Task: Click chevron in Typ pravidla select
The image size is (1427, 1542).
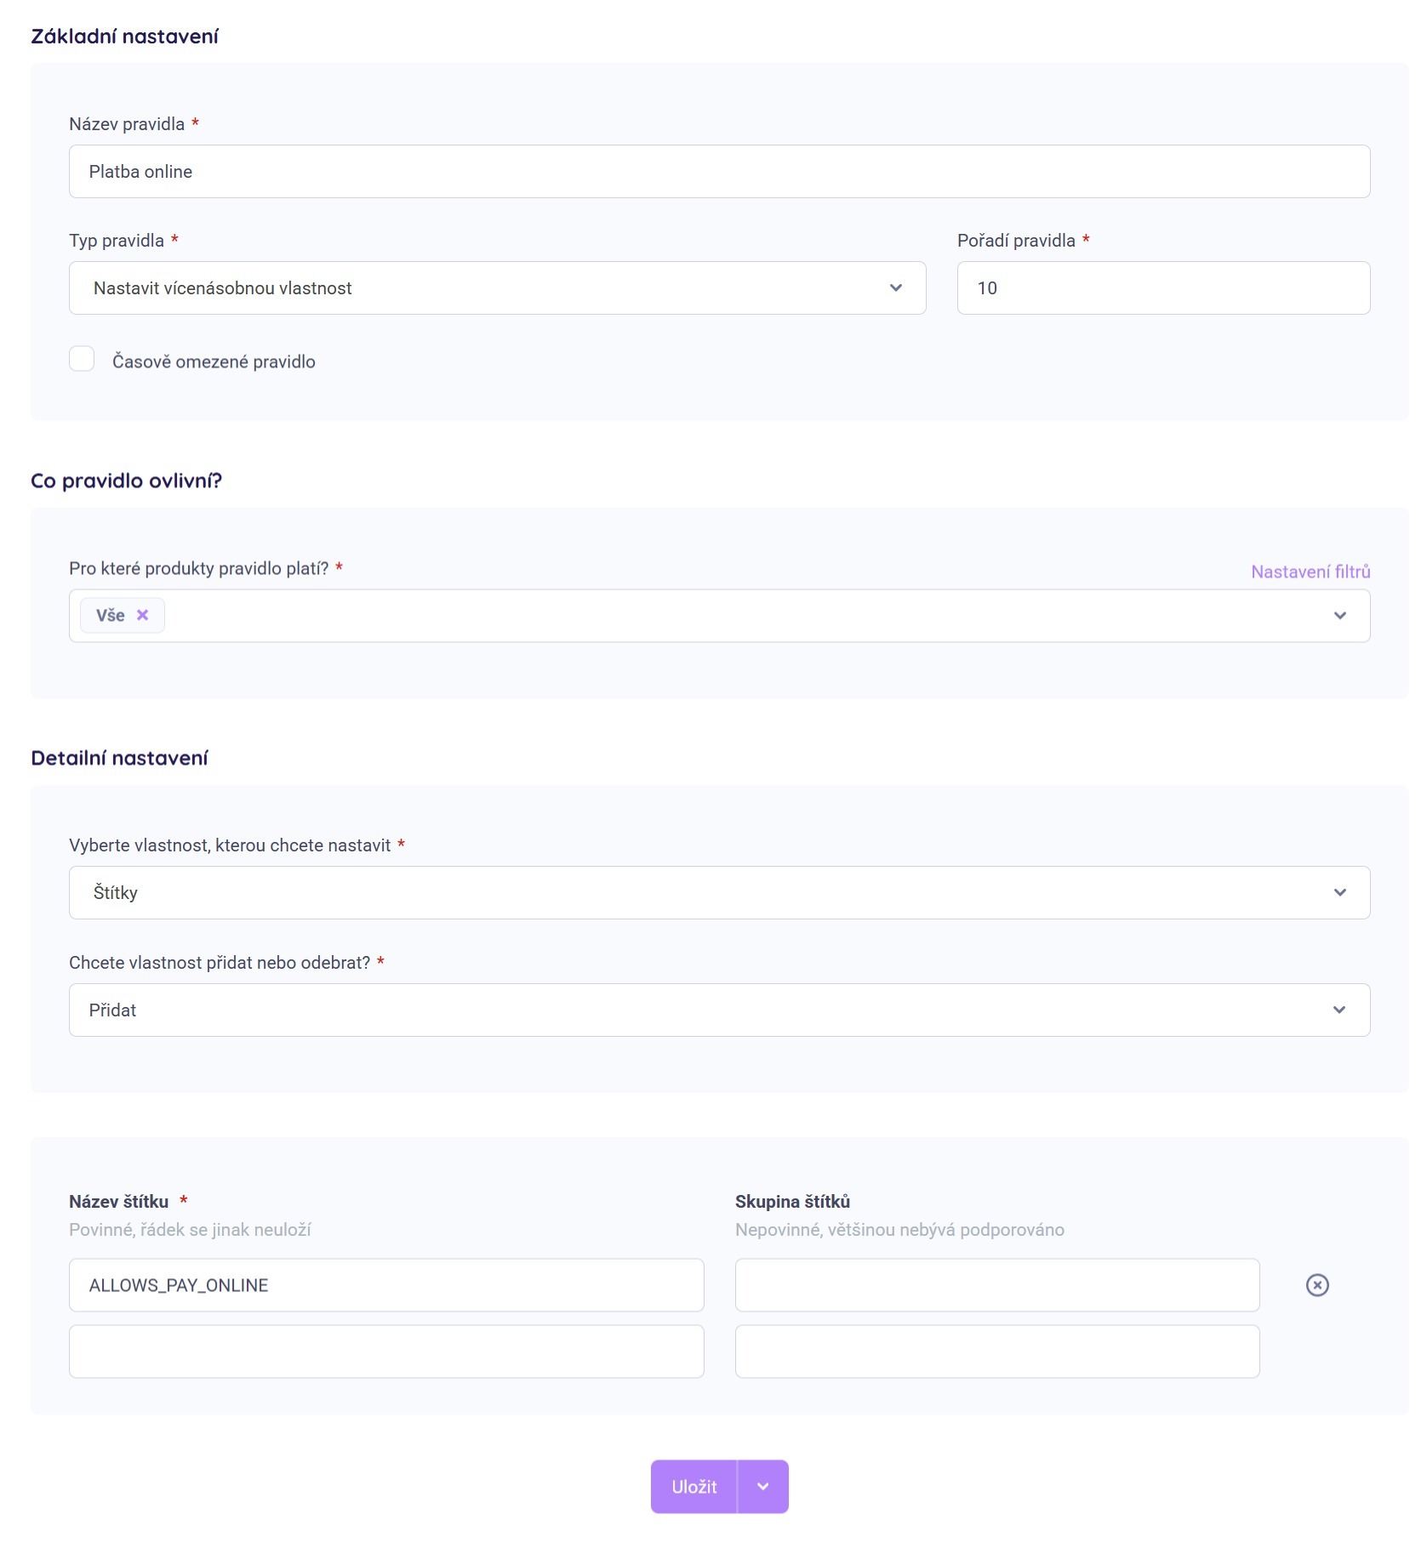Action: point(896,288)
